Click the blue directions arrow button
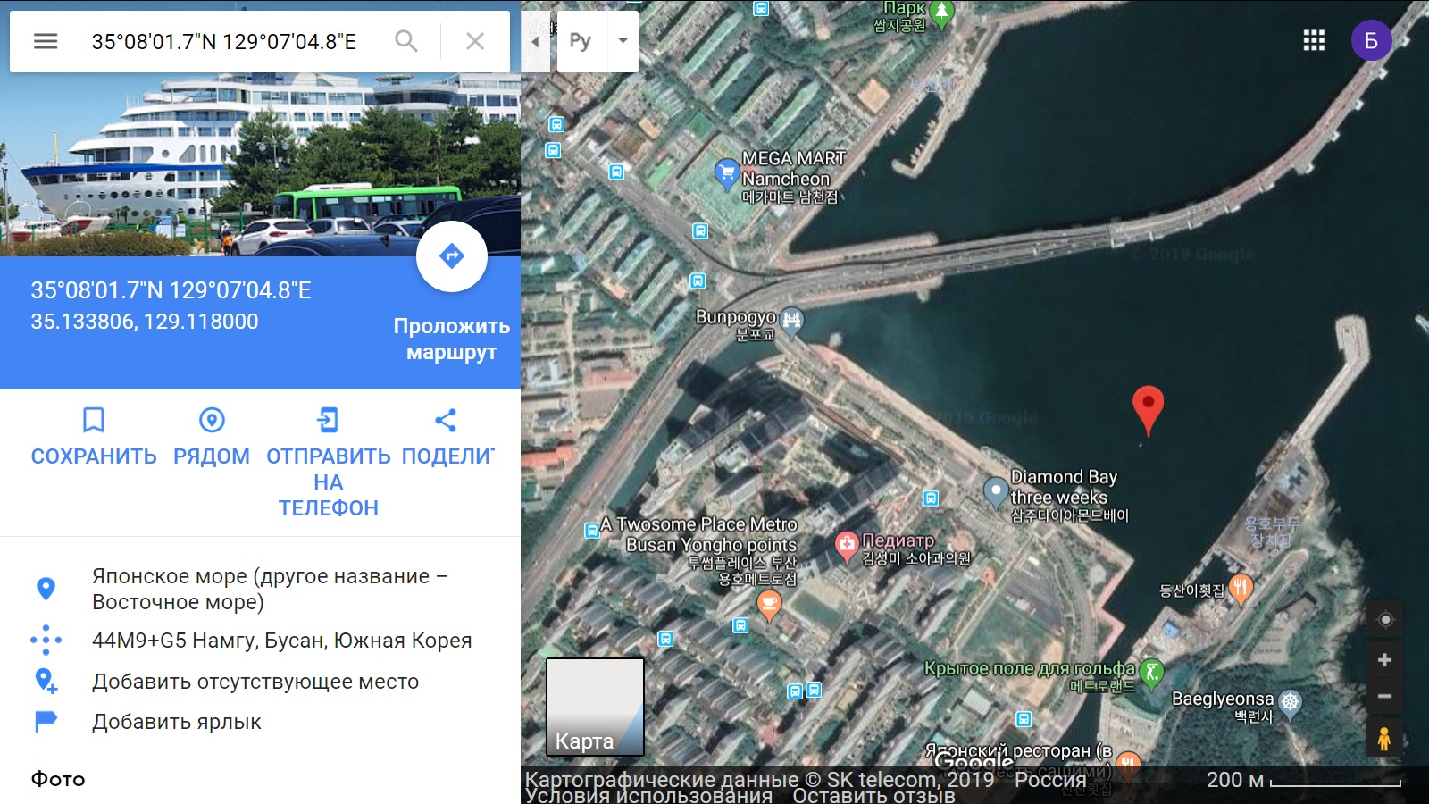 pyautogui.click(x=452, y=256)
